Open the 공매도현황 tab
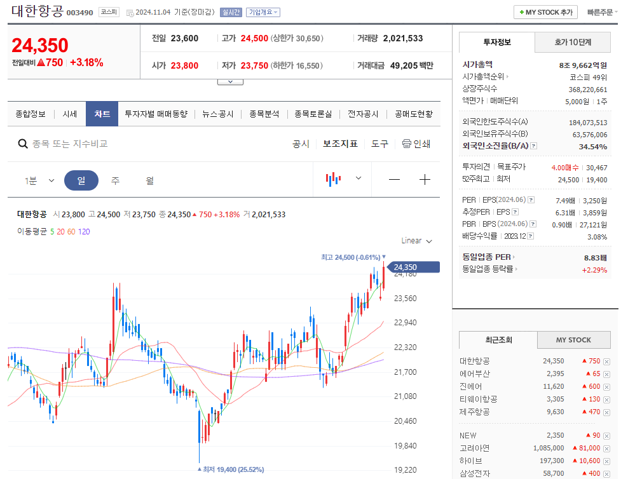 pyautogui.click(x=414, y=114)
